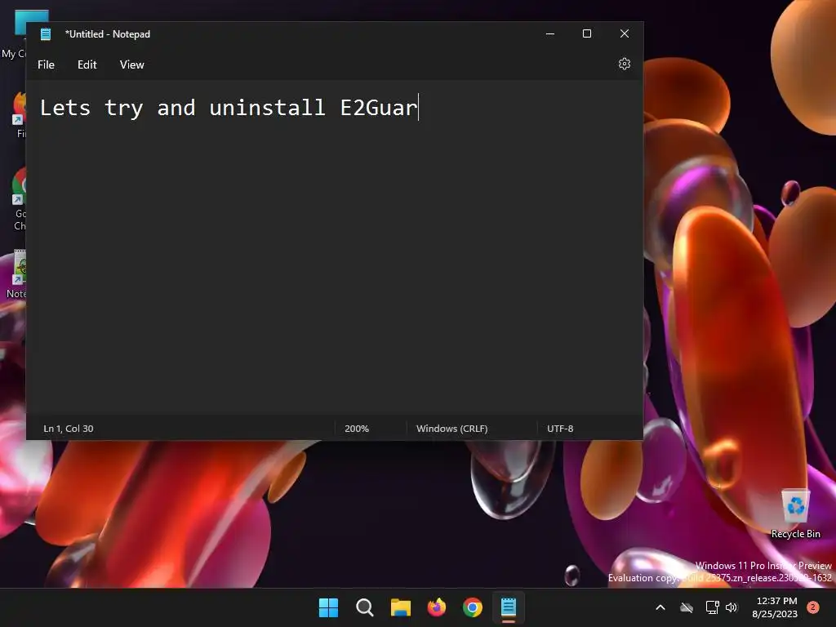Open taskbar Search

coord(365,607)
